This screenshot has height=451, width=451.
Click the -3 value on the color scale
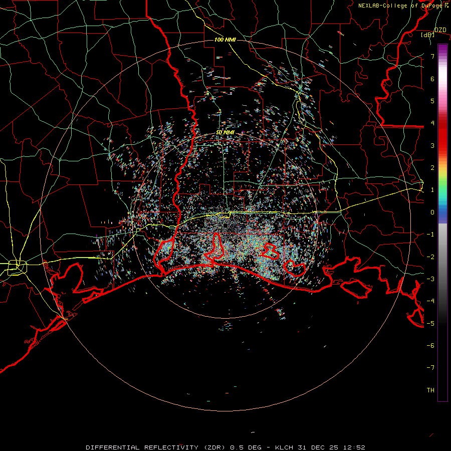(x=430, y=279)
